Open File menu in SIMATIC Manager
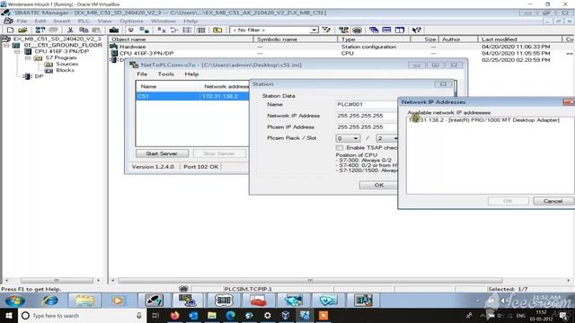 tap(22, 22)
